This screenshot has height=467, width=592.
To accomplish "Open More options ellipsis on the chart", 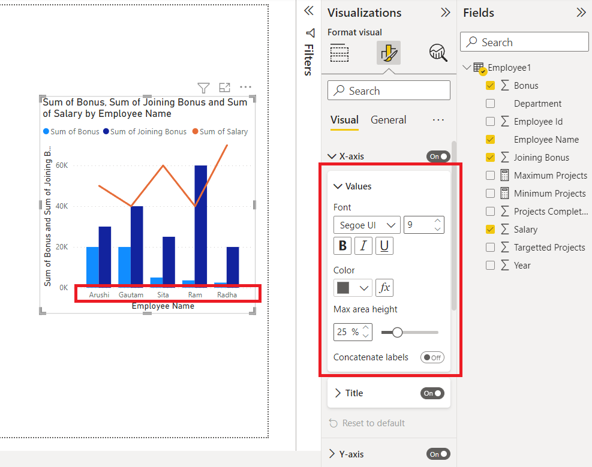I will 245,87.
